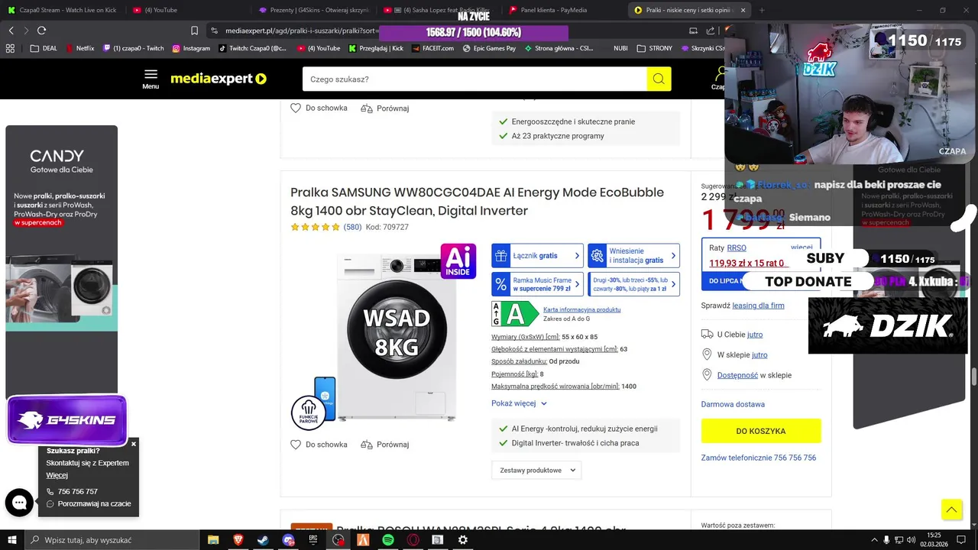Open the browser apps grid icon
Viewport: 978px width, 550px height.
click(10, 48)
